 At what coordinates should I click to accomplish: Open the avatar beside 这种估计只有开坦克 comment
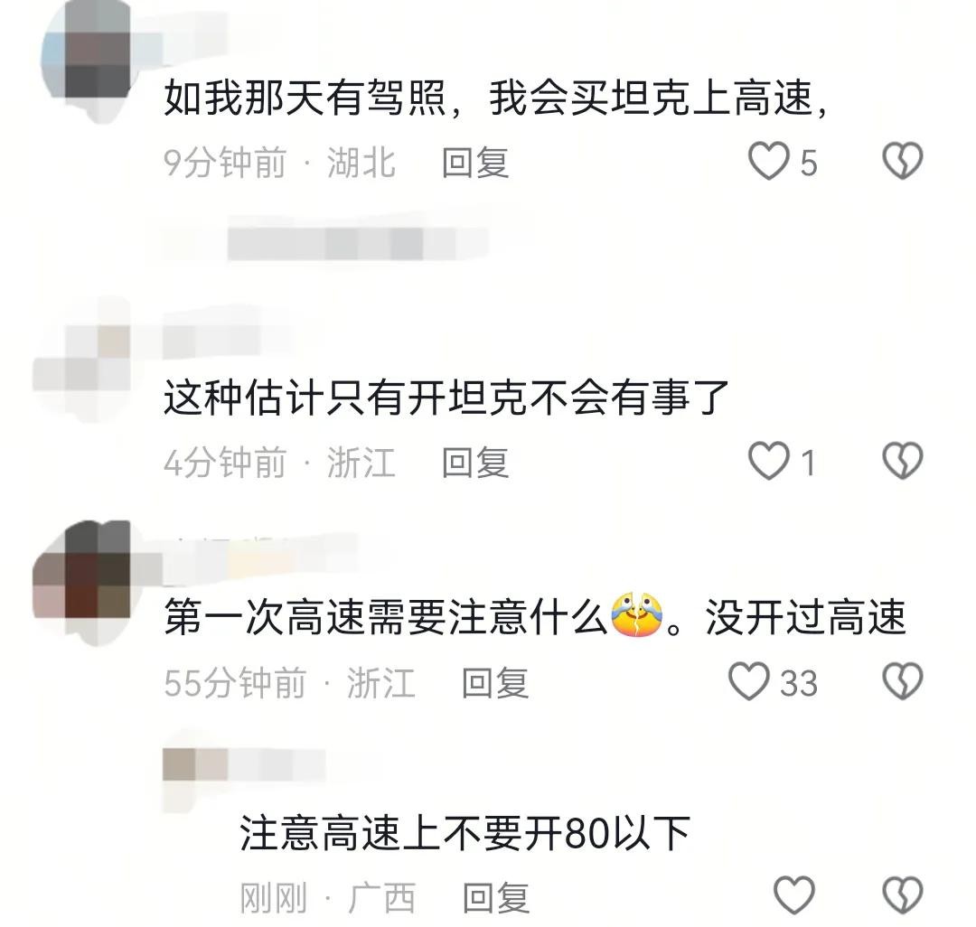click(x=81, y=360)
